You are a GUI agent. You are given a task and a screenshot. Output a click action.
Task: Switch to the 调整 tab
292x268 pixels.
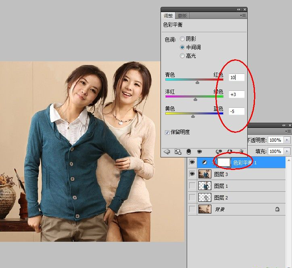coord(168,15)
